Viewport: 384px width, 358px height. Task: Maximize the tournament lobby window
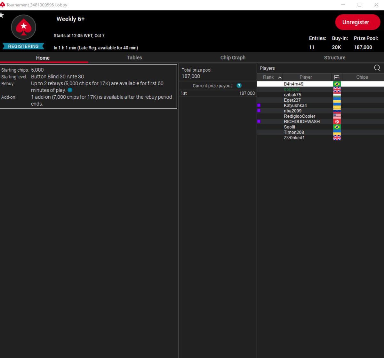(x=359, y=5)
